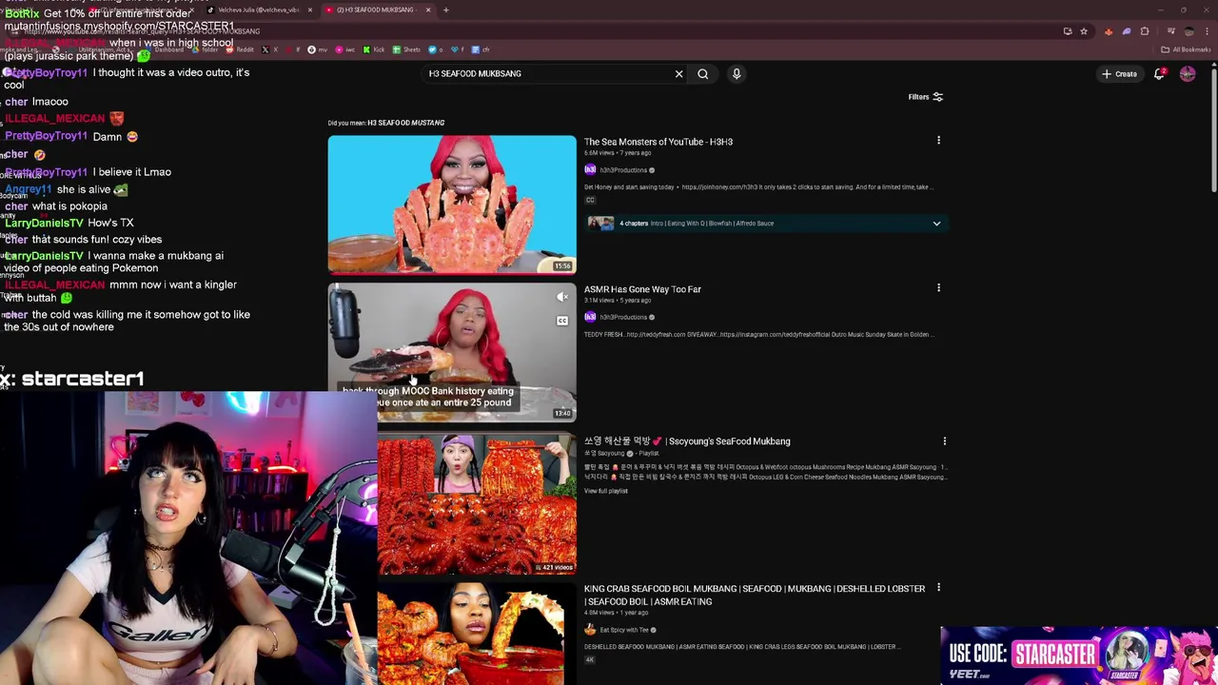Image resolution: width=1218 pixels, height=685 pixels.
Task: Click the 4K badge under KING CRAB video
Action: (590, 659)
